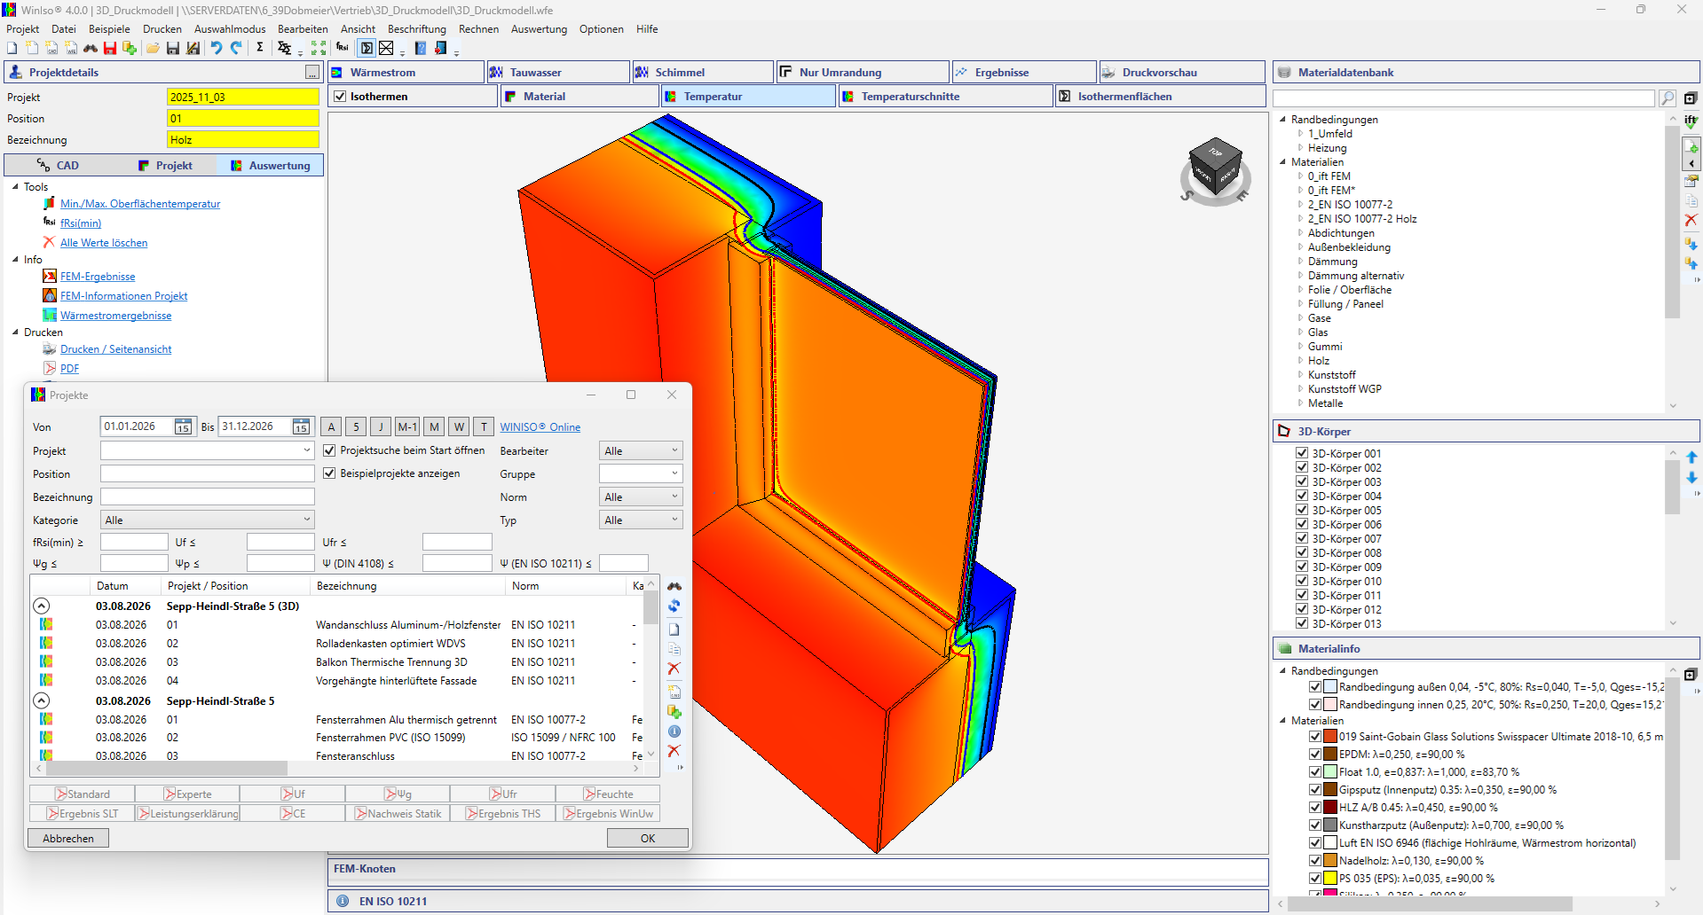Select the CAD tab

(57, 166)
